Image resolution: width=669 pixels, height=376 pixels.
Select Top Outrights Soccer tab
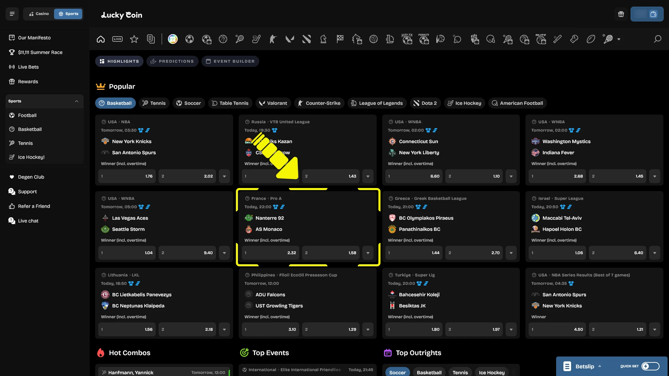[x=397, y=372]
